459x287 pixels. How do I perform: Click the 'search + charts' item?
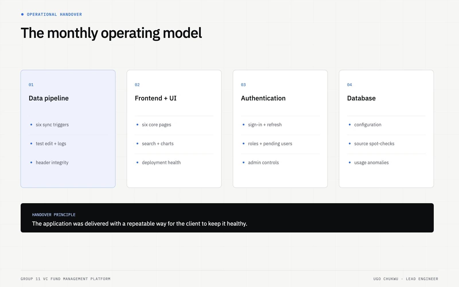157,143
